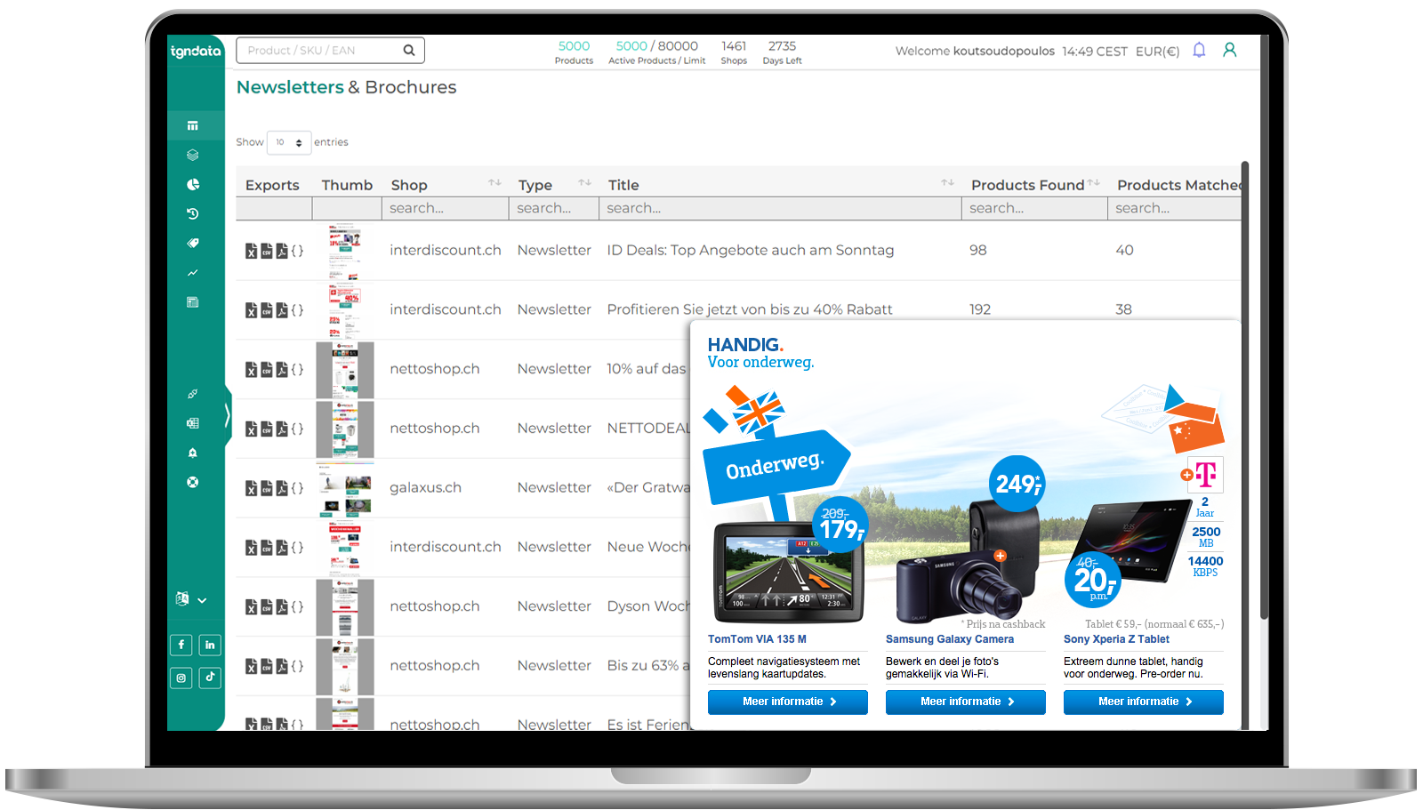
Task: Open the EUR(€) currency selector
Action: 1157,52
